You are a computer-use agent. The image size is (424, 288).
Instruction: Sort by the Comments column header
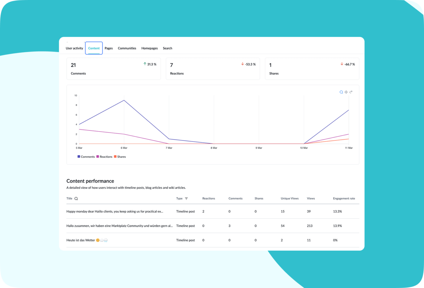click(x=235, y=199)
